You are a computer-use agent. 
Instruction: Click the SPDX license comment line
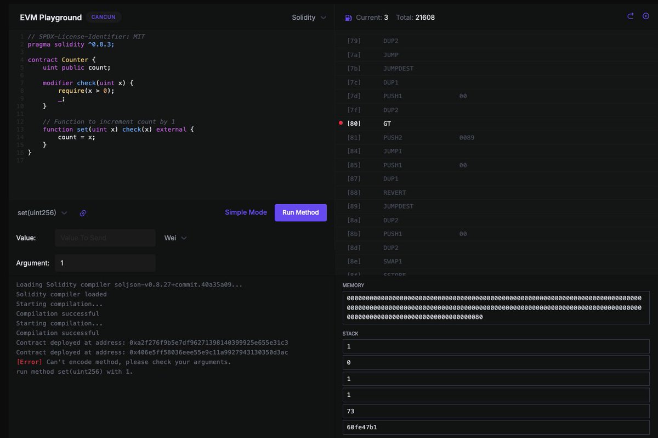[86, 36]
